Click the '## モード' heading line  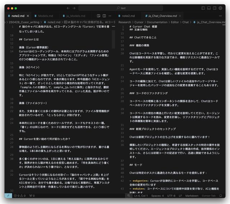136,165
